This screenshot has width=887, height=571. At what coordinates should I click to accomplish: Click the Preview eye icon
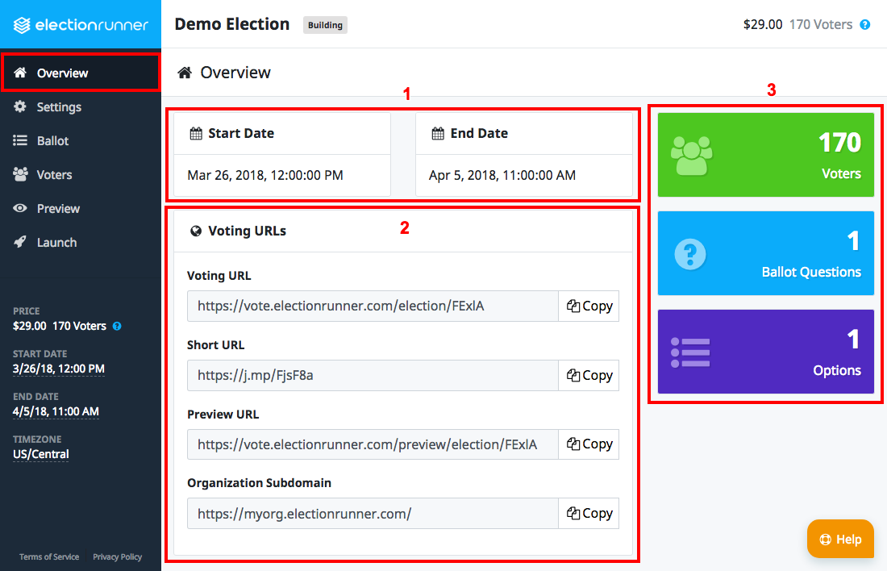coord(20,208)
